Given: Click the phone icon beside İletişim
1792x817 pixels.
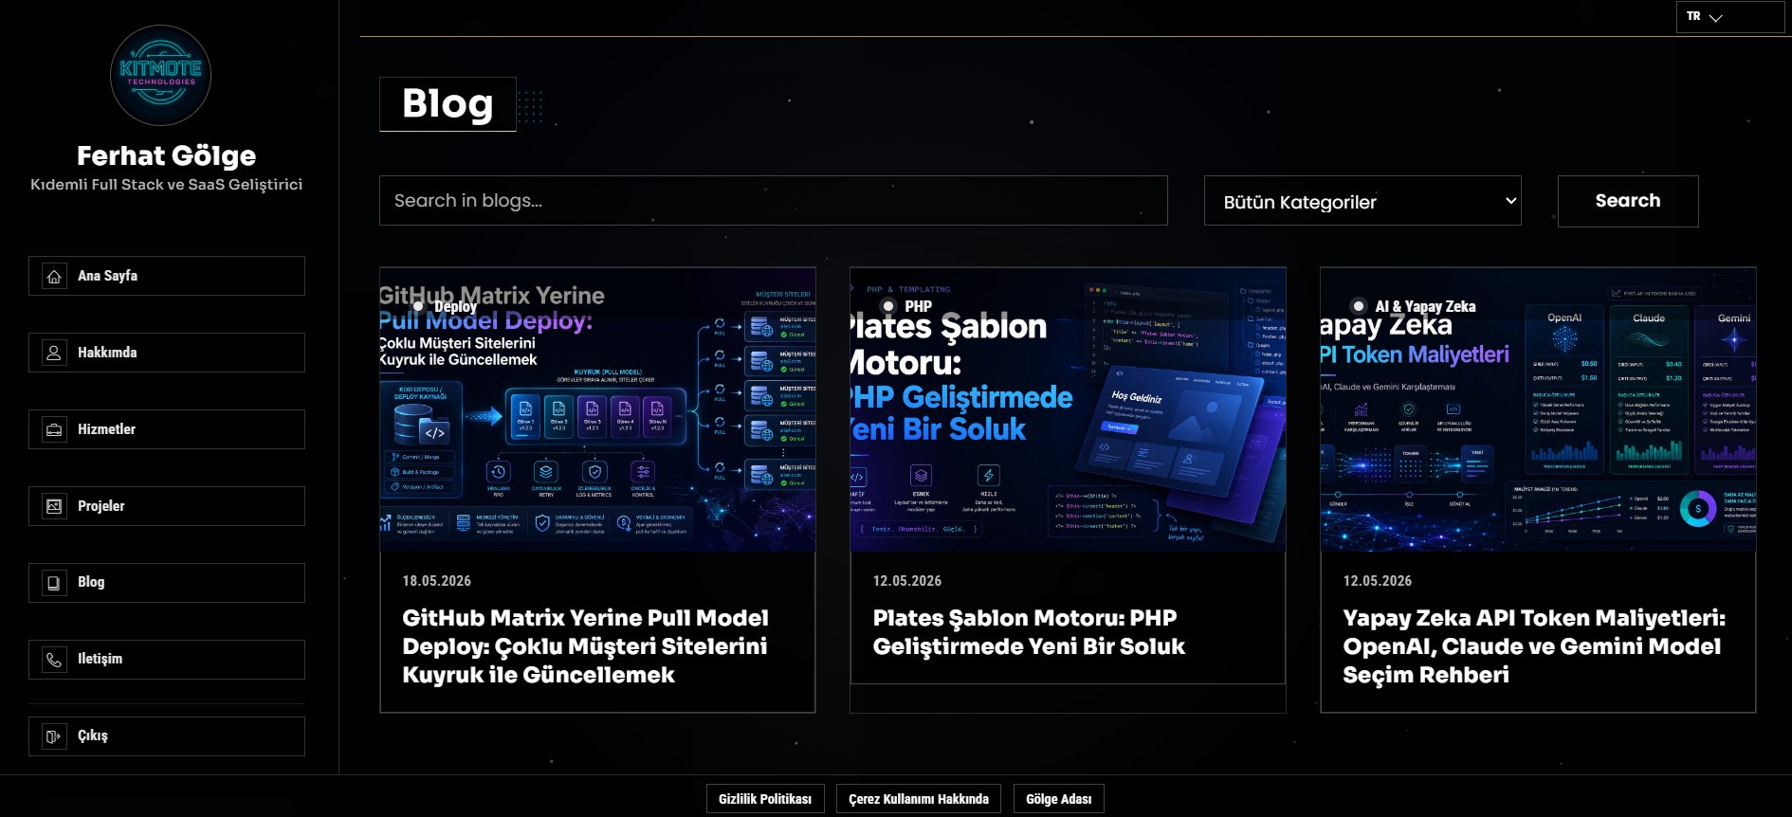Looking at the screenshot, I should coord(54,660).
